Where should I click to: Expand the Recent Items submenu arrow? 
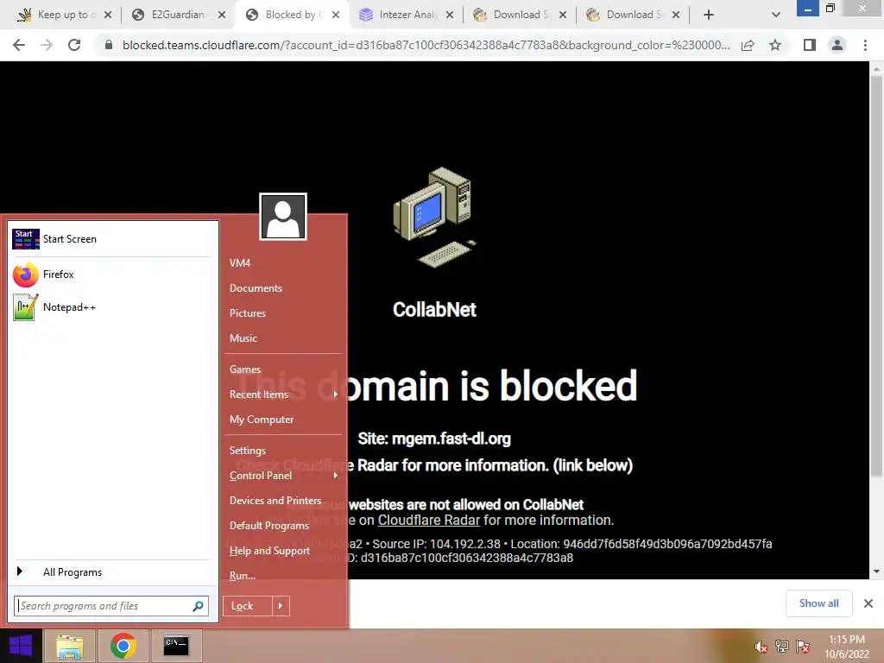[x=336, y=394]
